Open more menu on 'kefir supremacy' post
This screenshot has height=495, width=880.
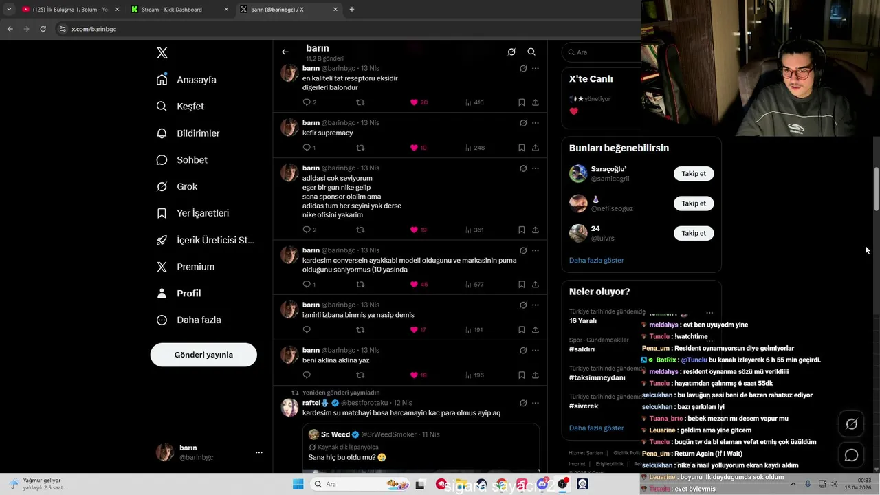536,123
